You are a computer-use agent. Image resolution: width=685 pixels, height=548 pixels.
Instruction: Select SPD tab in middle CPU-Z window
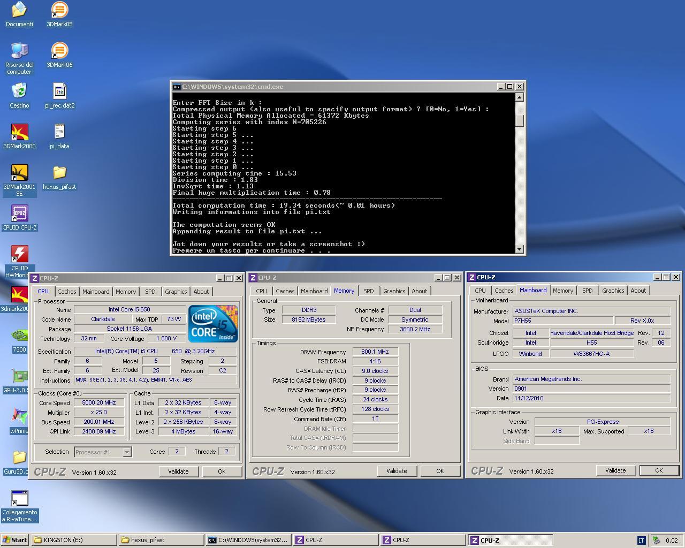[368, 291]
